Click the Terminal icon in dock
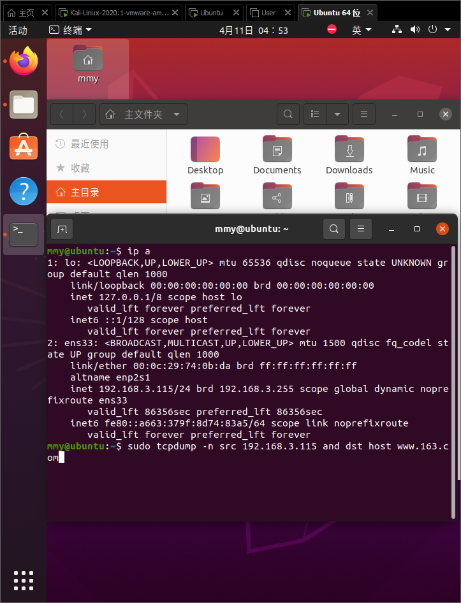Viewport: 461px width, 603px height. 24,234
